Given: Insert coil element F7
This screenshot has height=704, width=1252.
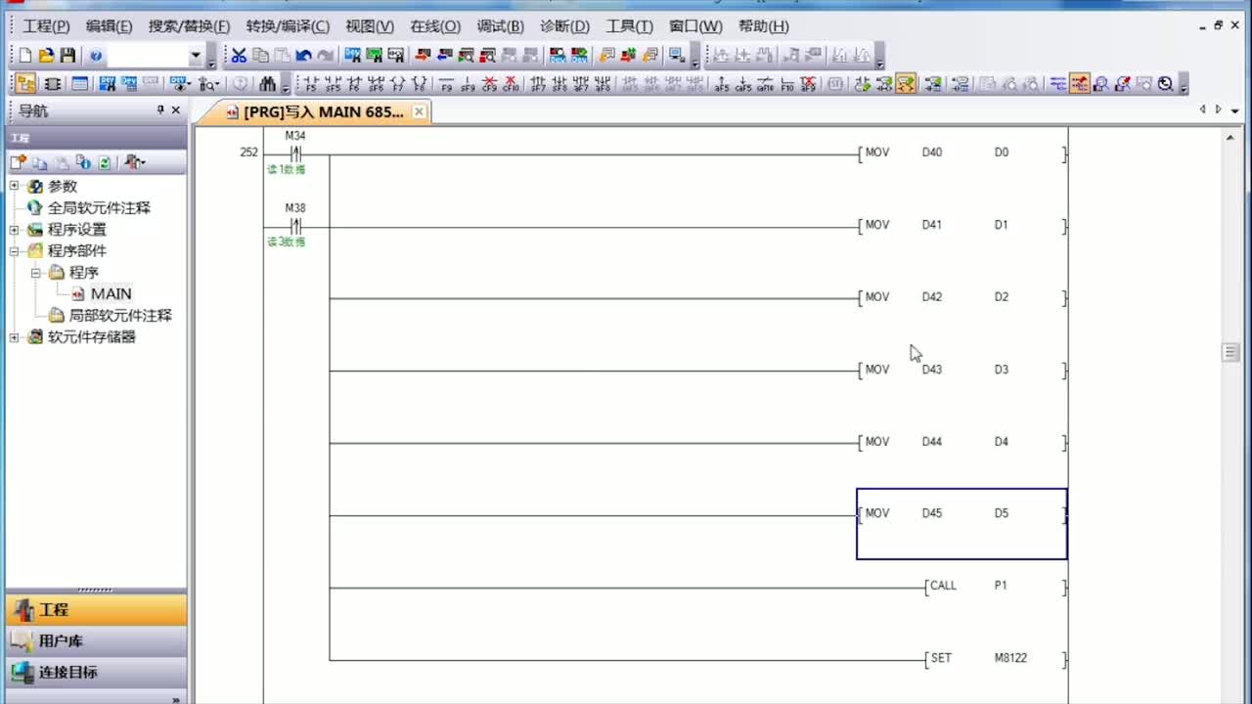Looking at the screenshot, I should pyautogui.click(x=397, y=84).
